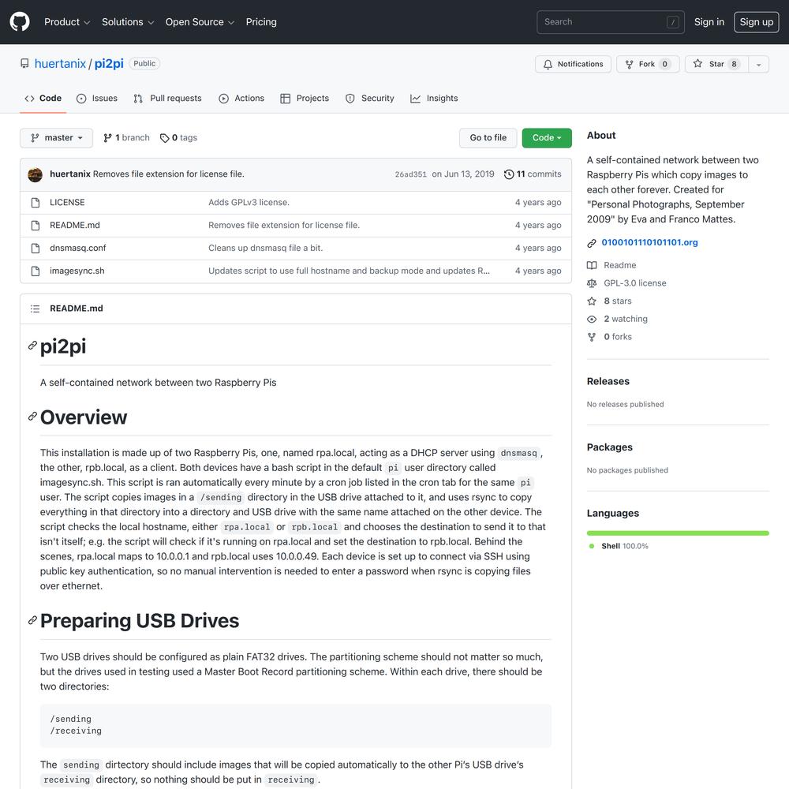Click the Preparing USB Drives anchor icon
The image size is (789, 789).
(32, 620)
